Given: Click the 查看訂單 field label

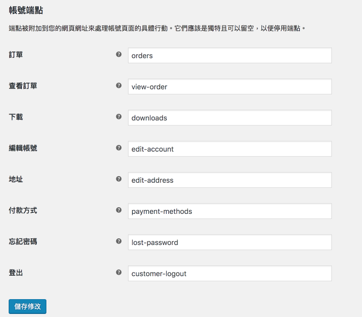Looking at the screenshot, I should pyautogui.click(x=23, y=86).
